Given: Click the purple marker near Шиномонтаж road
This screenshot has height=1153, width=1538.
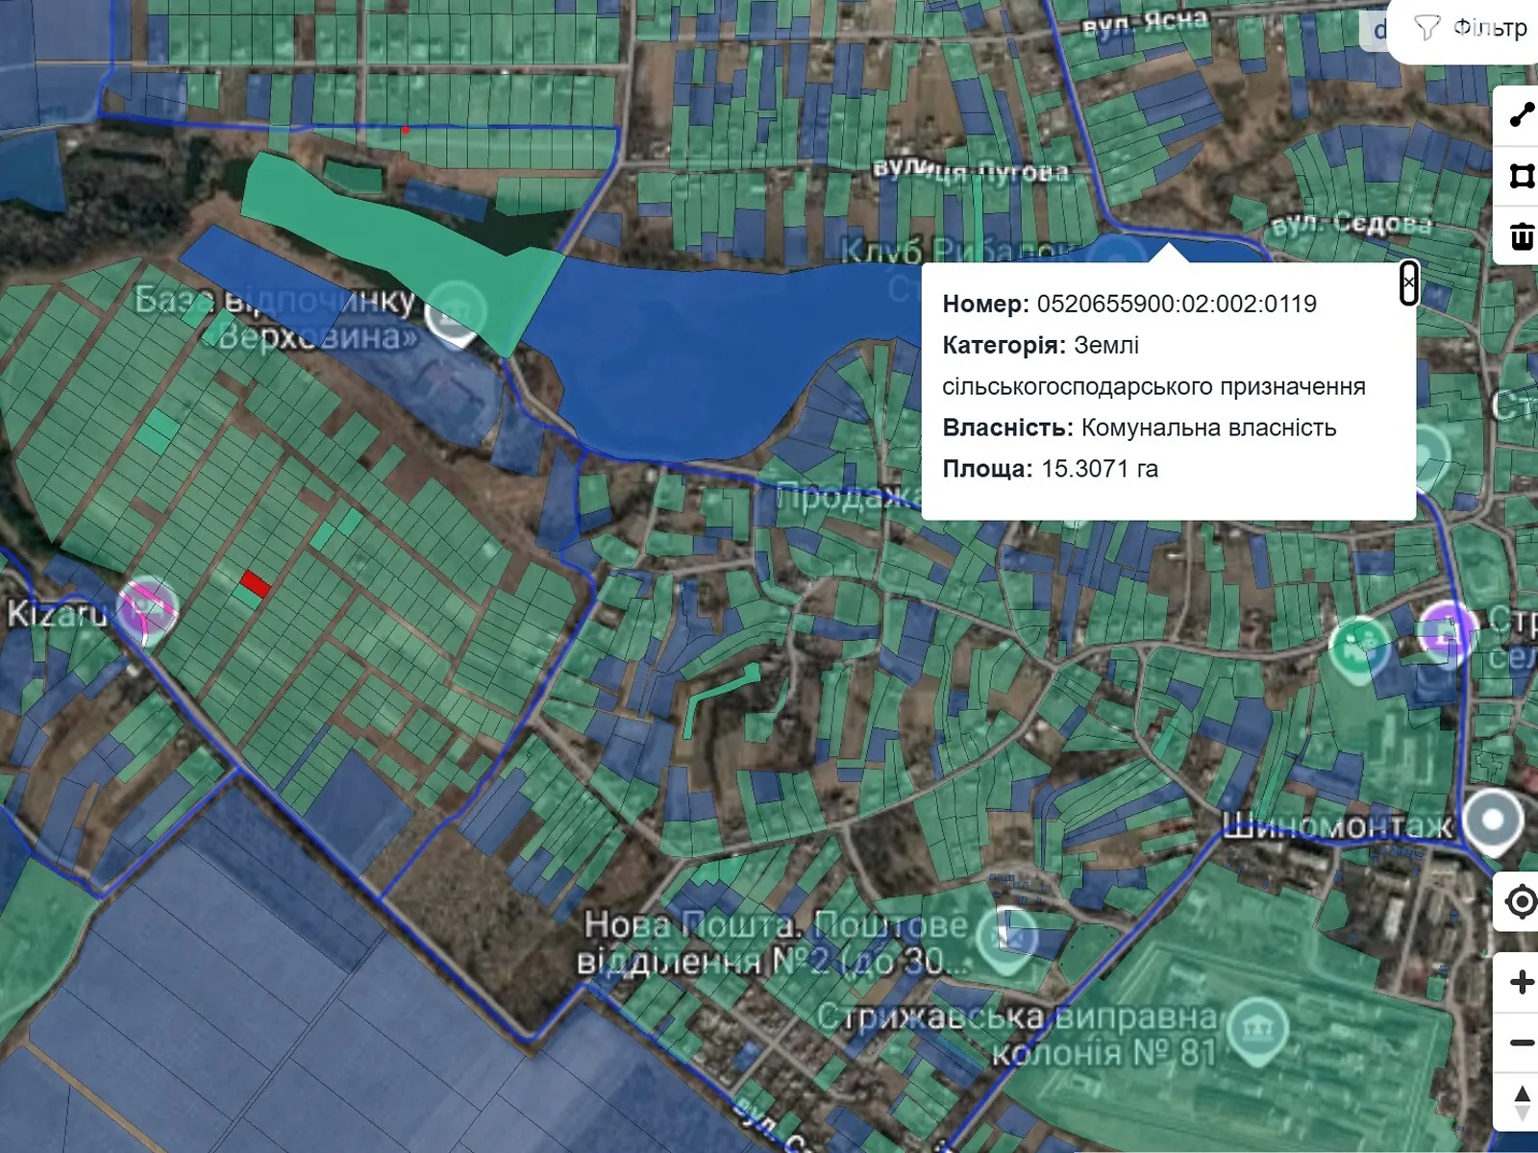Looking at the screenshot, I should 1447,630.
